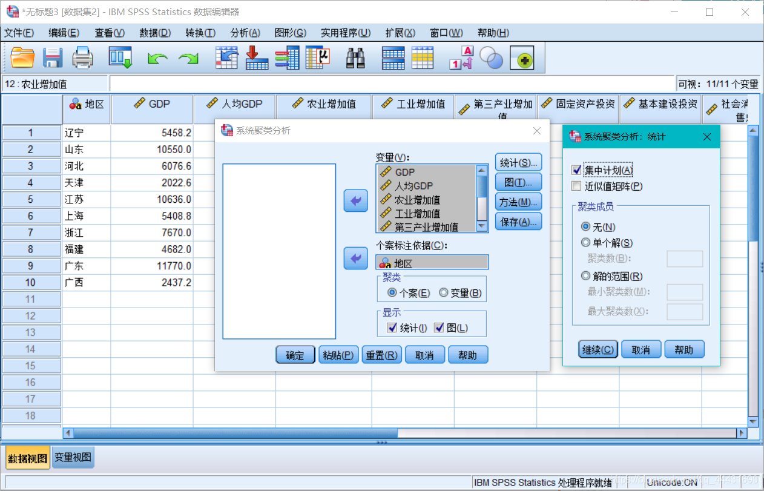Click the data grid vertical scroll down arrow
The image size is (764, 491).
point(753,422)
